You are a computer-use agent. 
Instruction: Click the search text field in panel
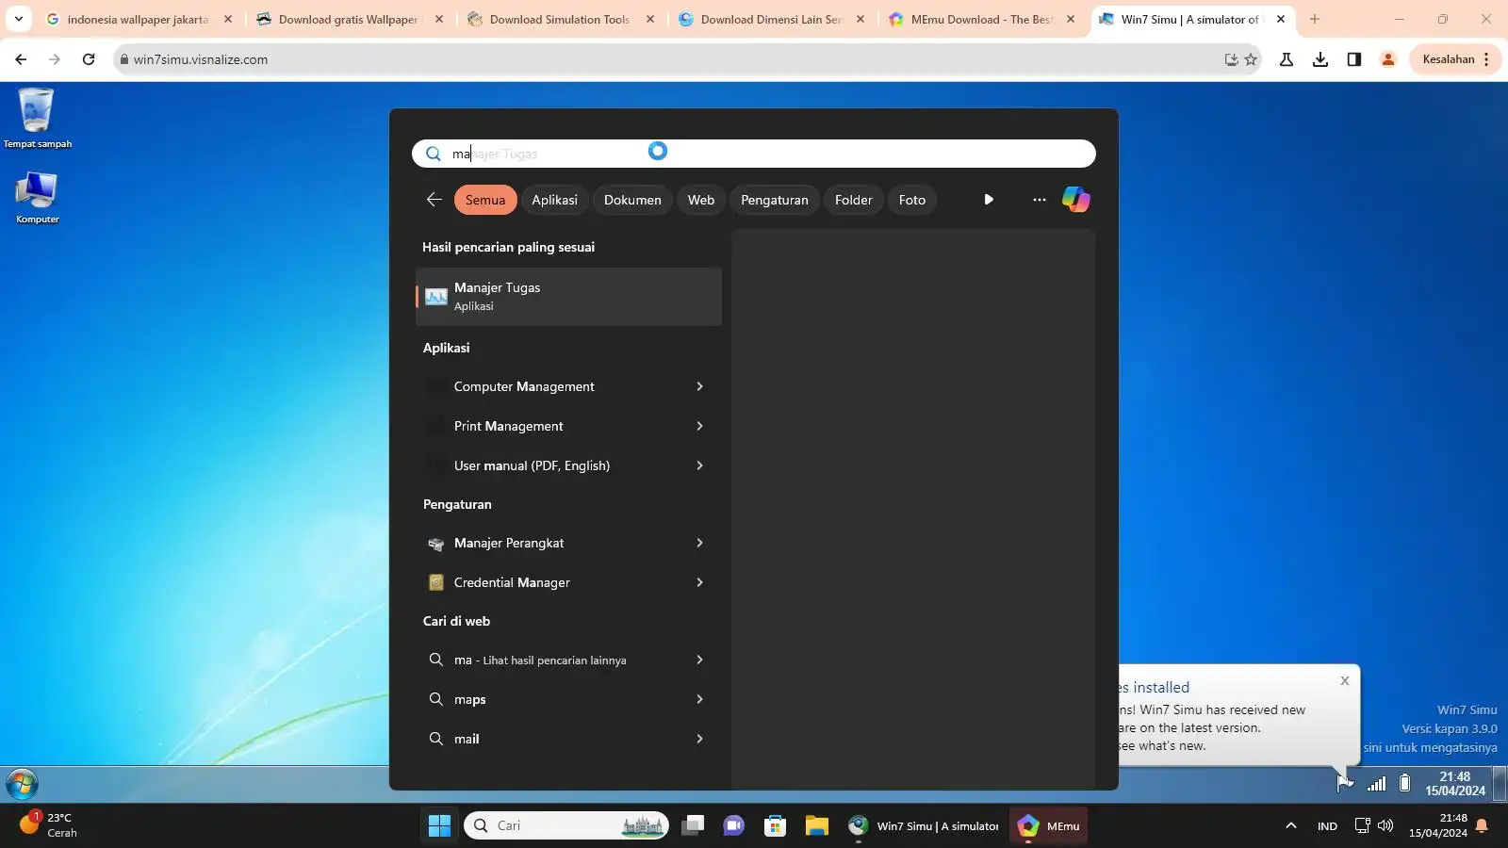(754, 154)
